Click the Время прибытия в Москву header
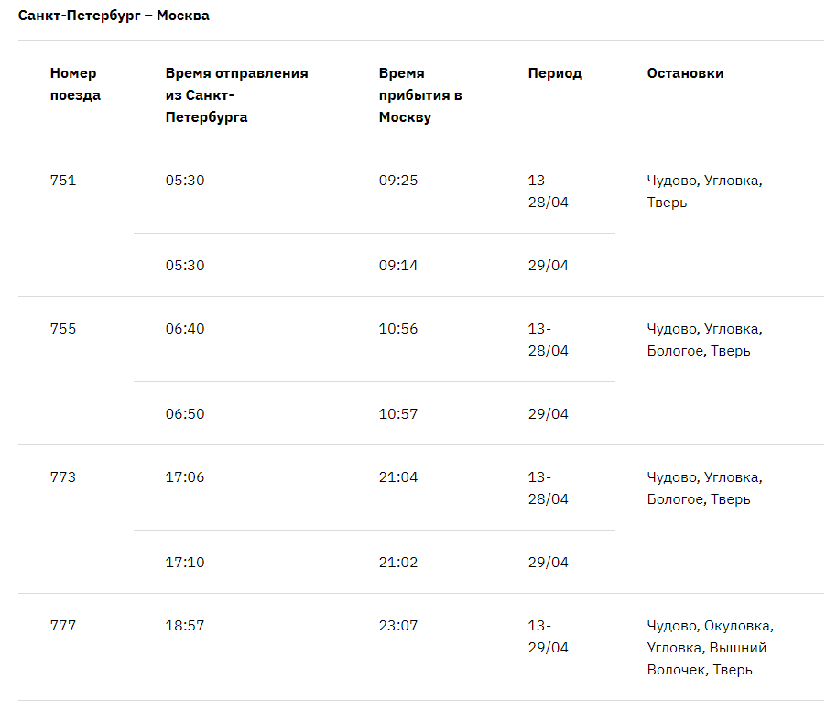 [419, 95]
